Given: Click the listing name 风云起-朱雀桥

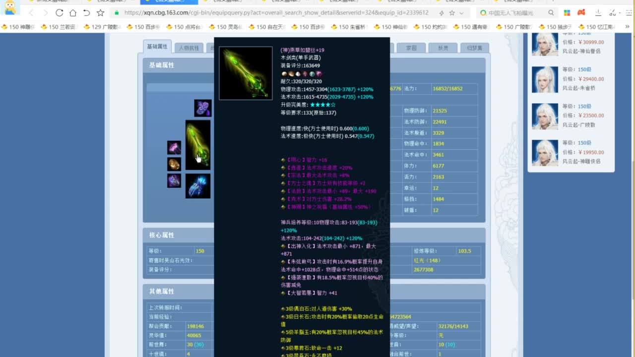Looking at the screenshot, I should [x=578, y=88].
